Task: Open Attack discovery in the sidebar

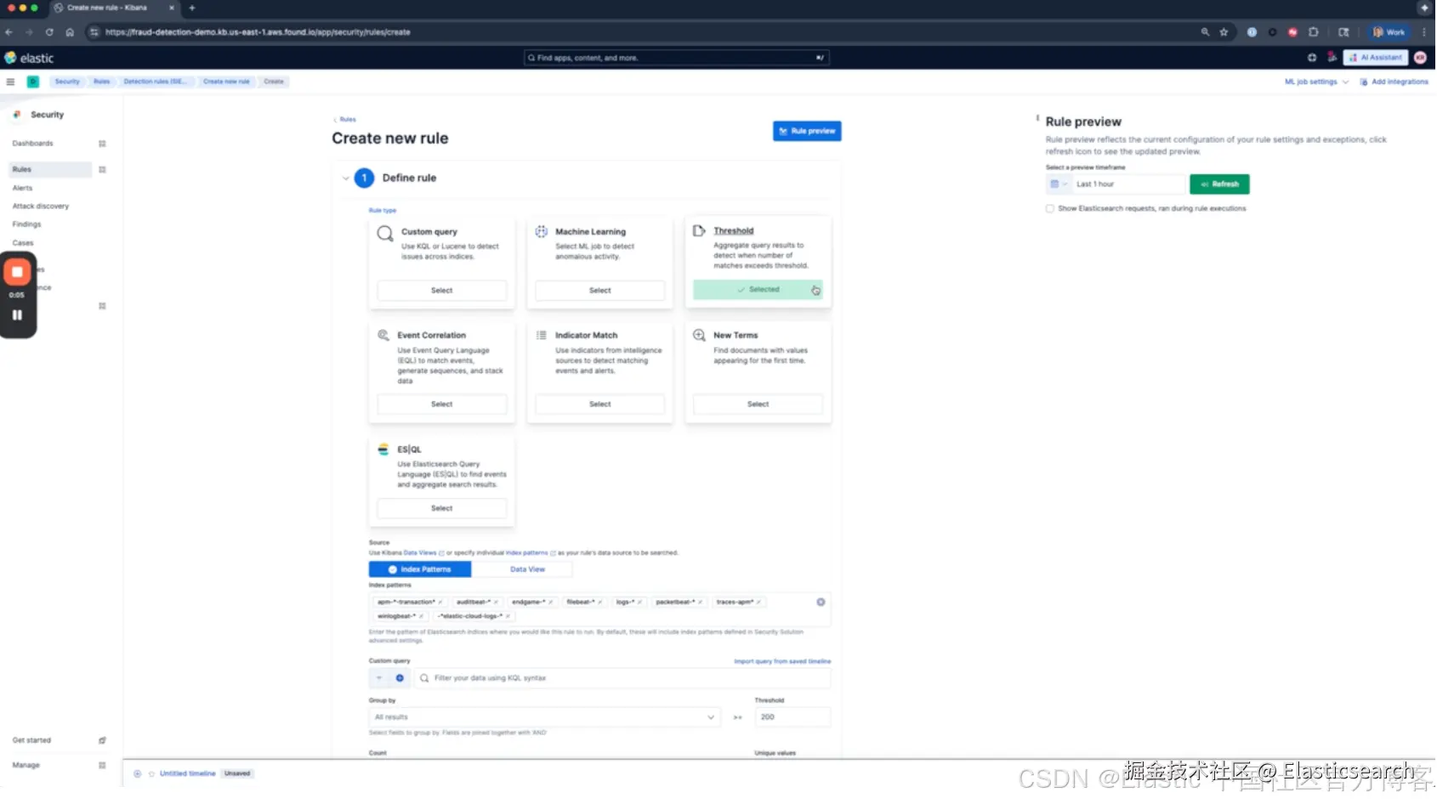Action: pos(41,207)
